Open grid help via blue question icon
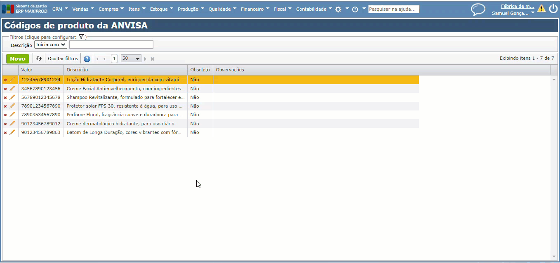Image resolution: width=560 pixels, height=263 pixels. 87,59
